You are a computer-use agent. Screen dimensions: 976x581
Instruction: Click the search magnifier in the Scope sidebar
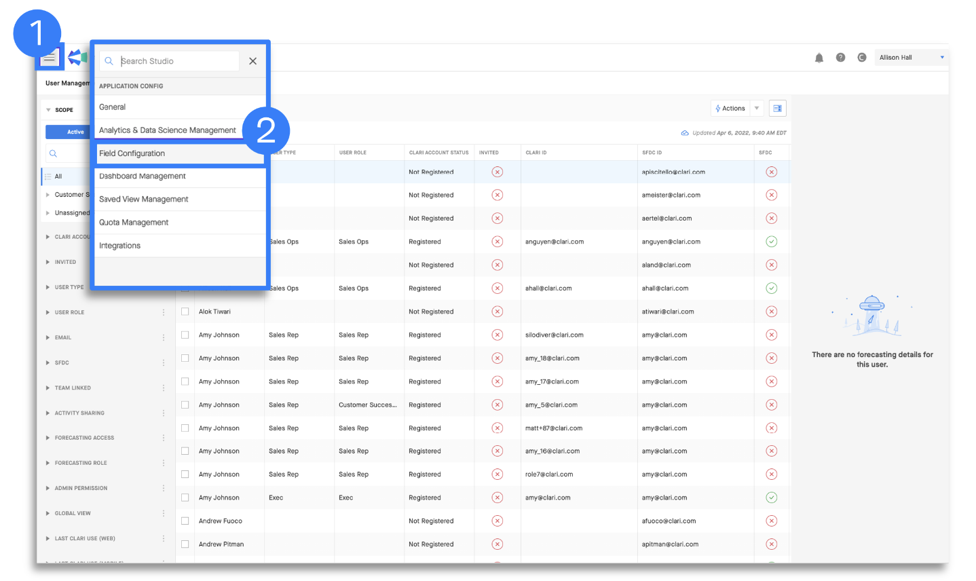[53, 153]
